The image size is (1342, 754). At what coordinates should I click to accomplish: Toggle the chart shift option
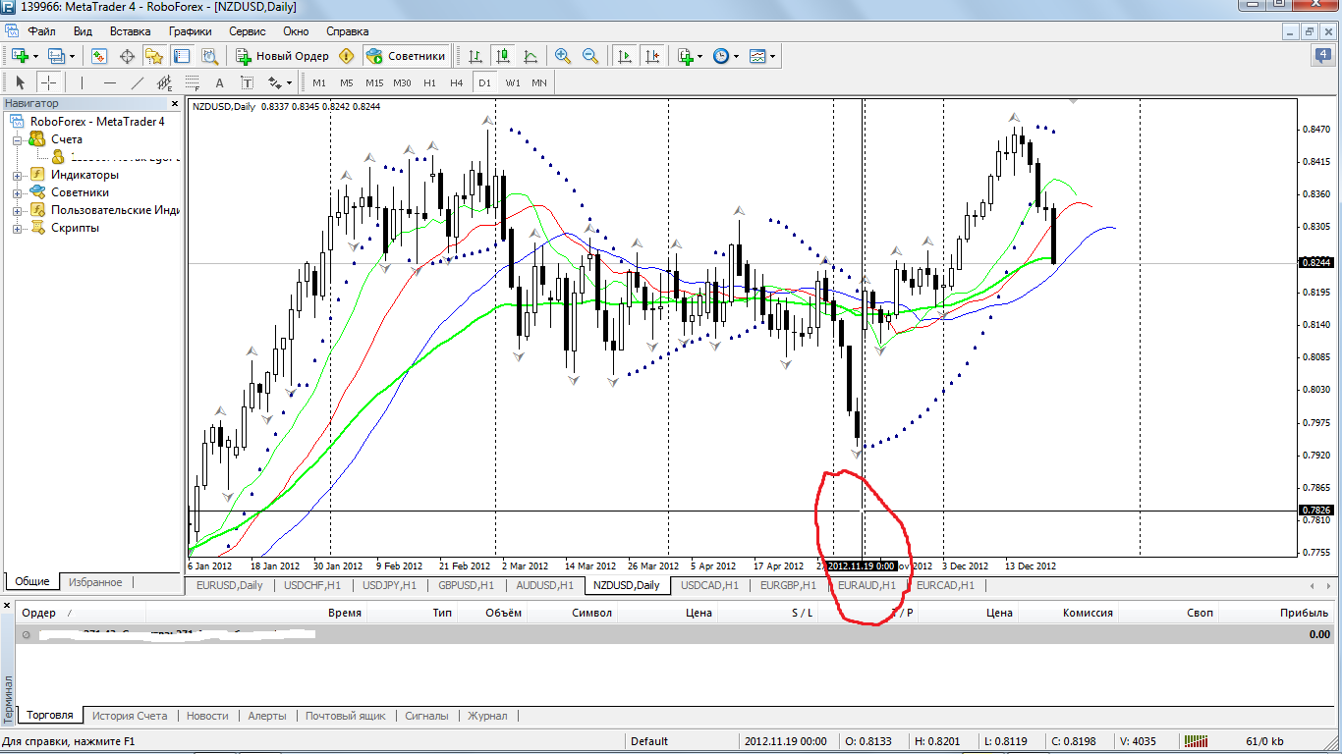(x=651, y=56)
